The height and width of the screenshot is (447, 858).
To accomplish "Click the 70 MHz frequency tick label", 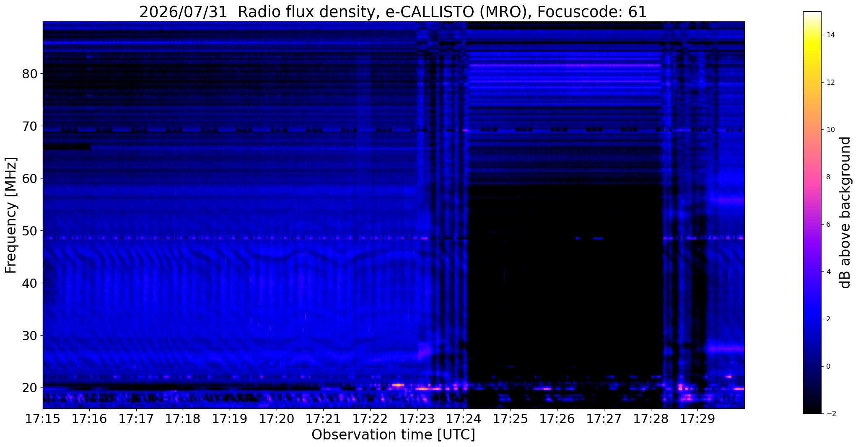I will coord(30,126).
